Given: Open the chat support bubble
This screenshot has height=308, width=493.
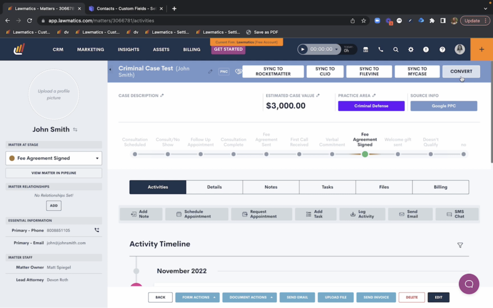Looking at the screenshot, I should tap(469, 284).
